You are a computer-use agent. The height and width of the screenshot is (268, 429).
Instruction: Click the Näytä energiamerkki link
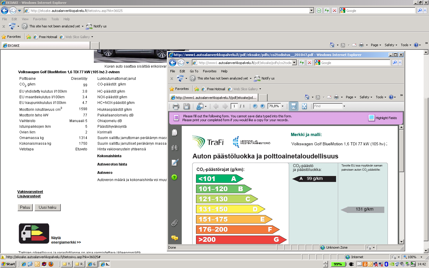coord(66,240)
